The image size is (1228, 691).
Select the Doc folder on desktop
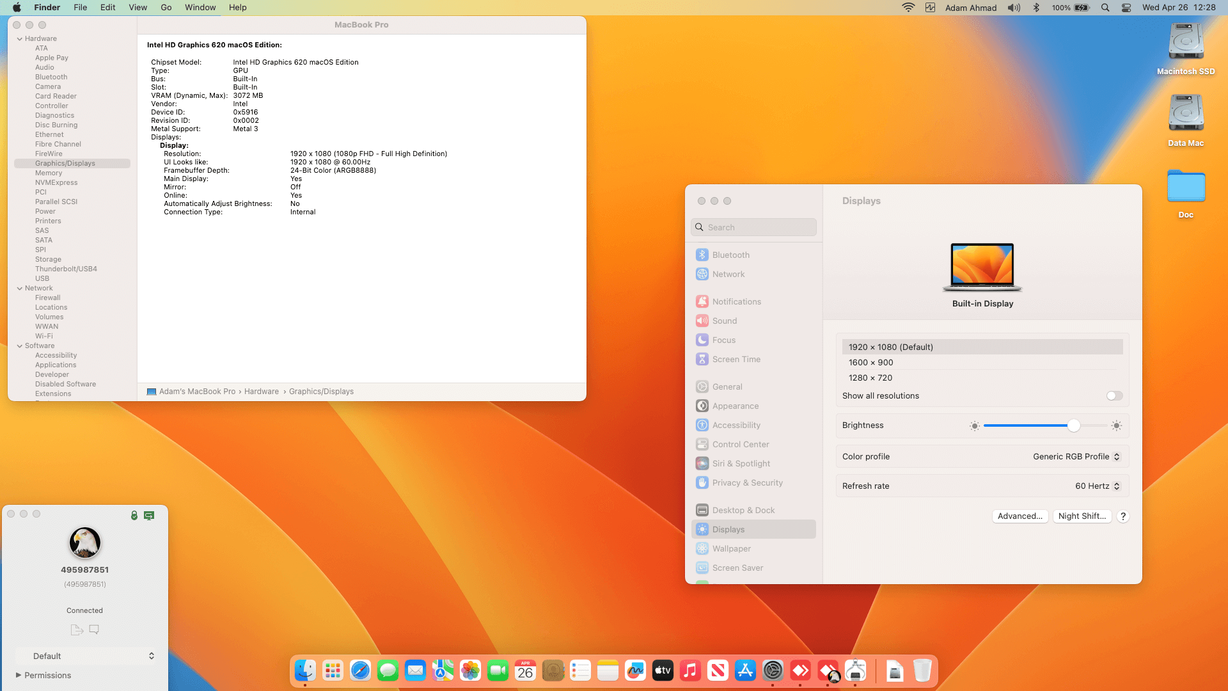(x=1186, y=194)
